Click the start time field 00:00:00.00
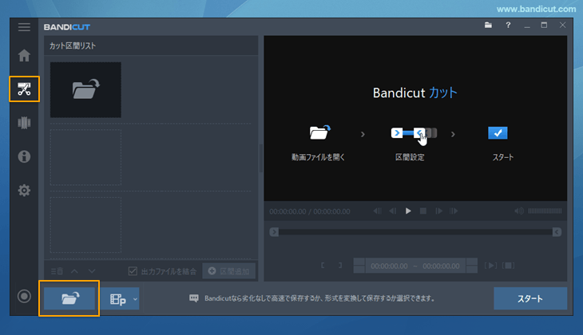Screen dimensions: 583x335 point(389,266)
